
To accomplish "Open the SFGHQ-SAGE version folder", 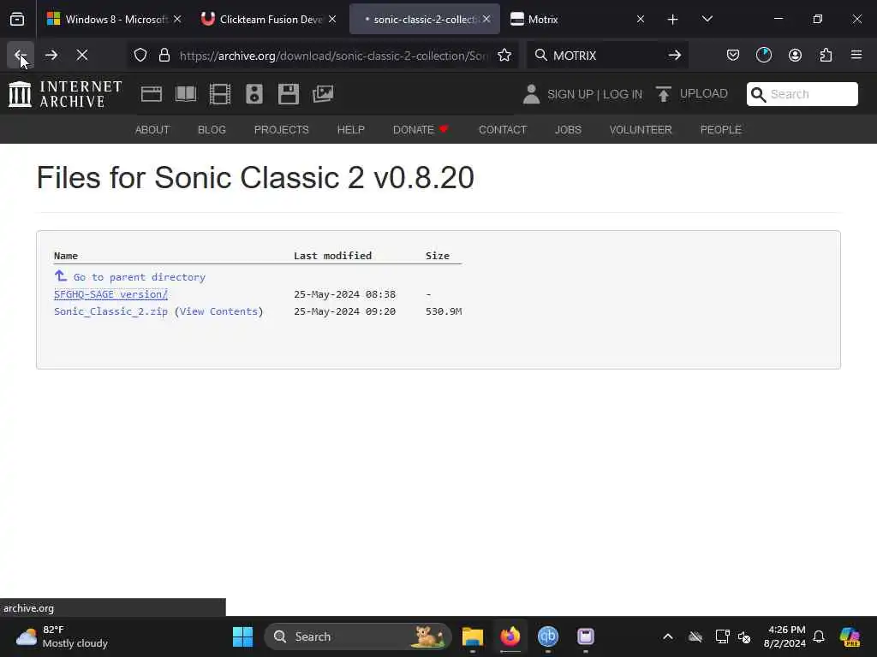I will (110, 294).
